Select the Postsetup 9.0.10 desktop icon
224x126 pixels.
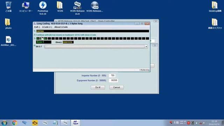43,8
